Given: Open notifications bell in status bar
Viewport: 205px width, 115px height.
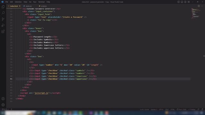Looking at the screenshot, I should click(202, 109).
